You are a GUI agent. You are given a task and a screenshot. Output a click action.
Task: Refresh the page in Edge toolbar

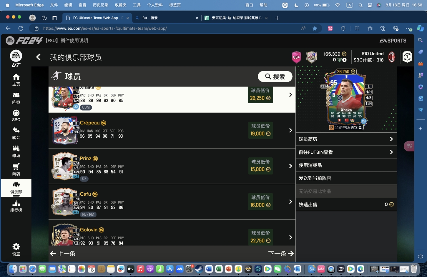point(21,29)
